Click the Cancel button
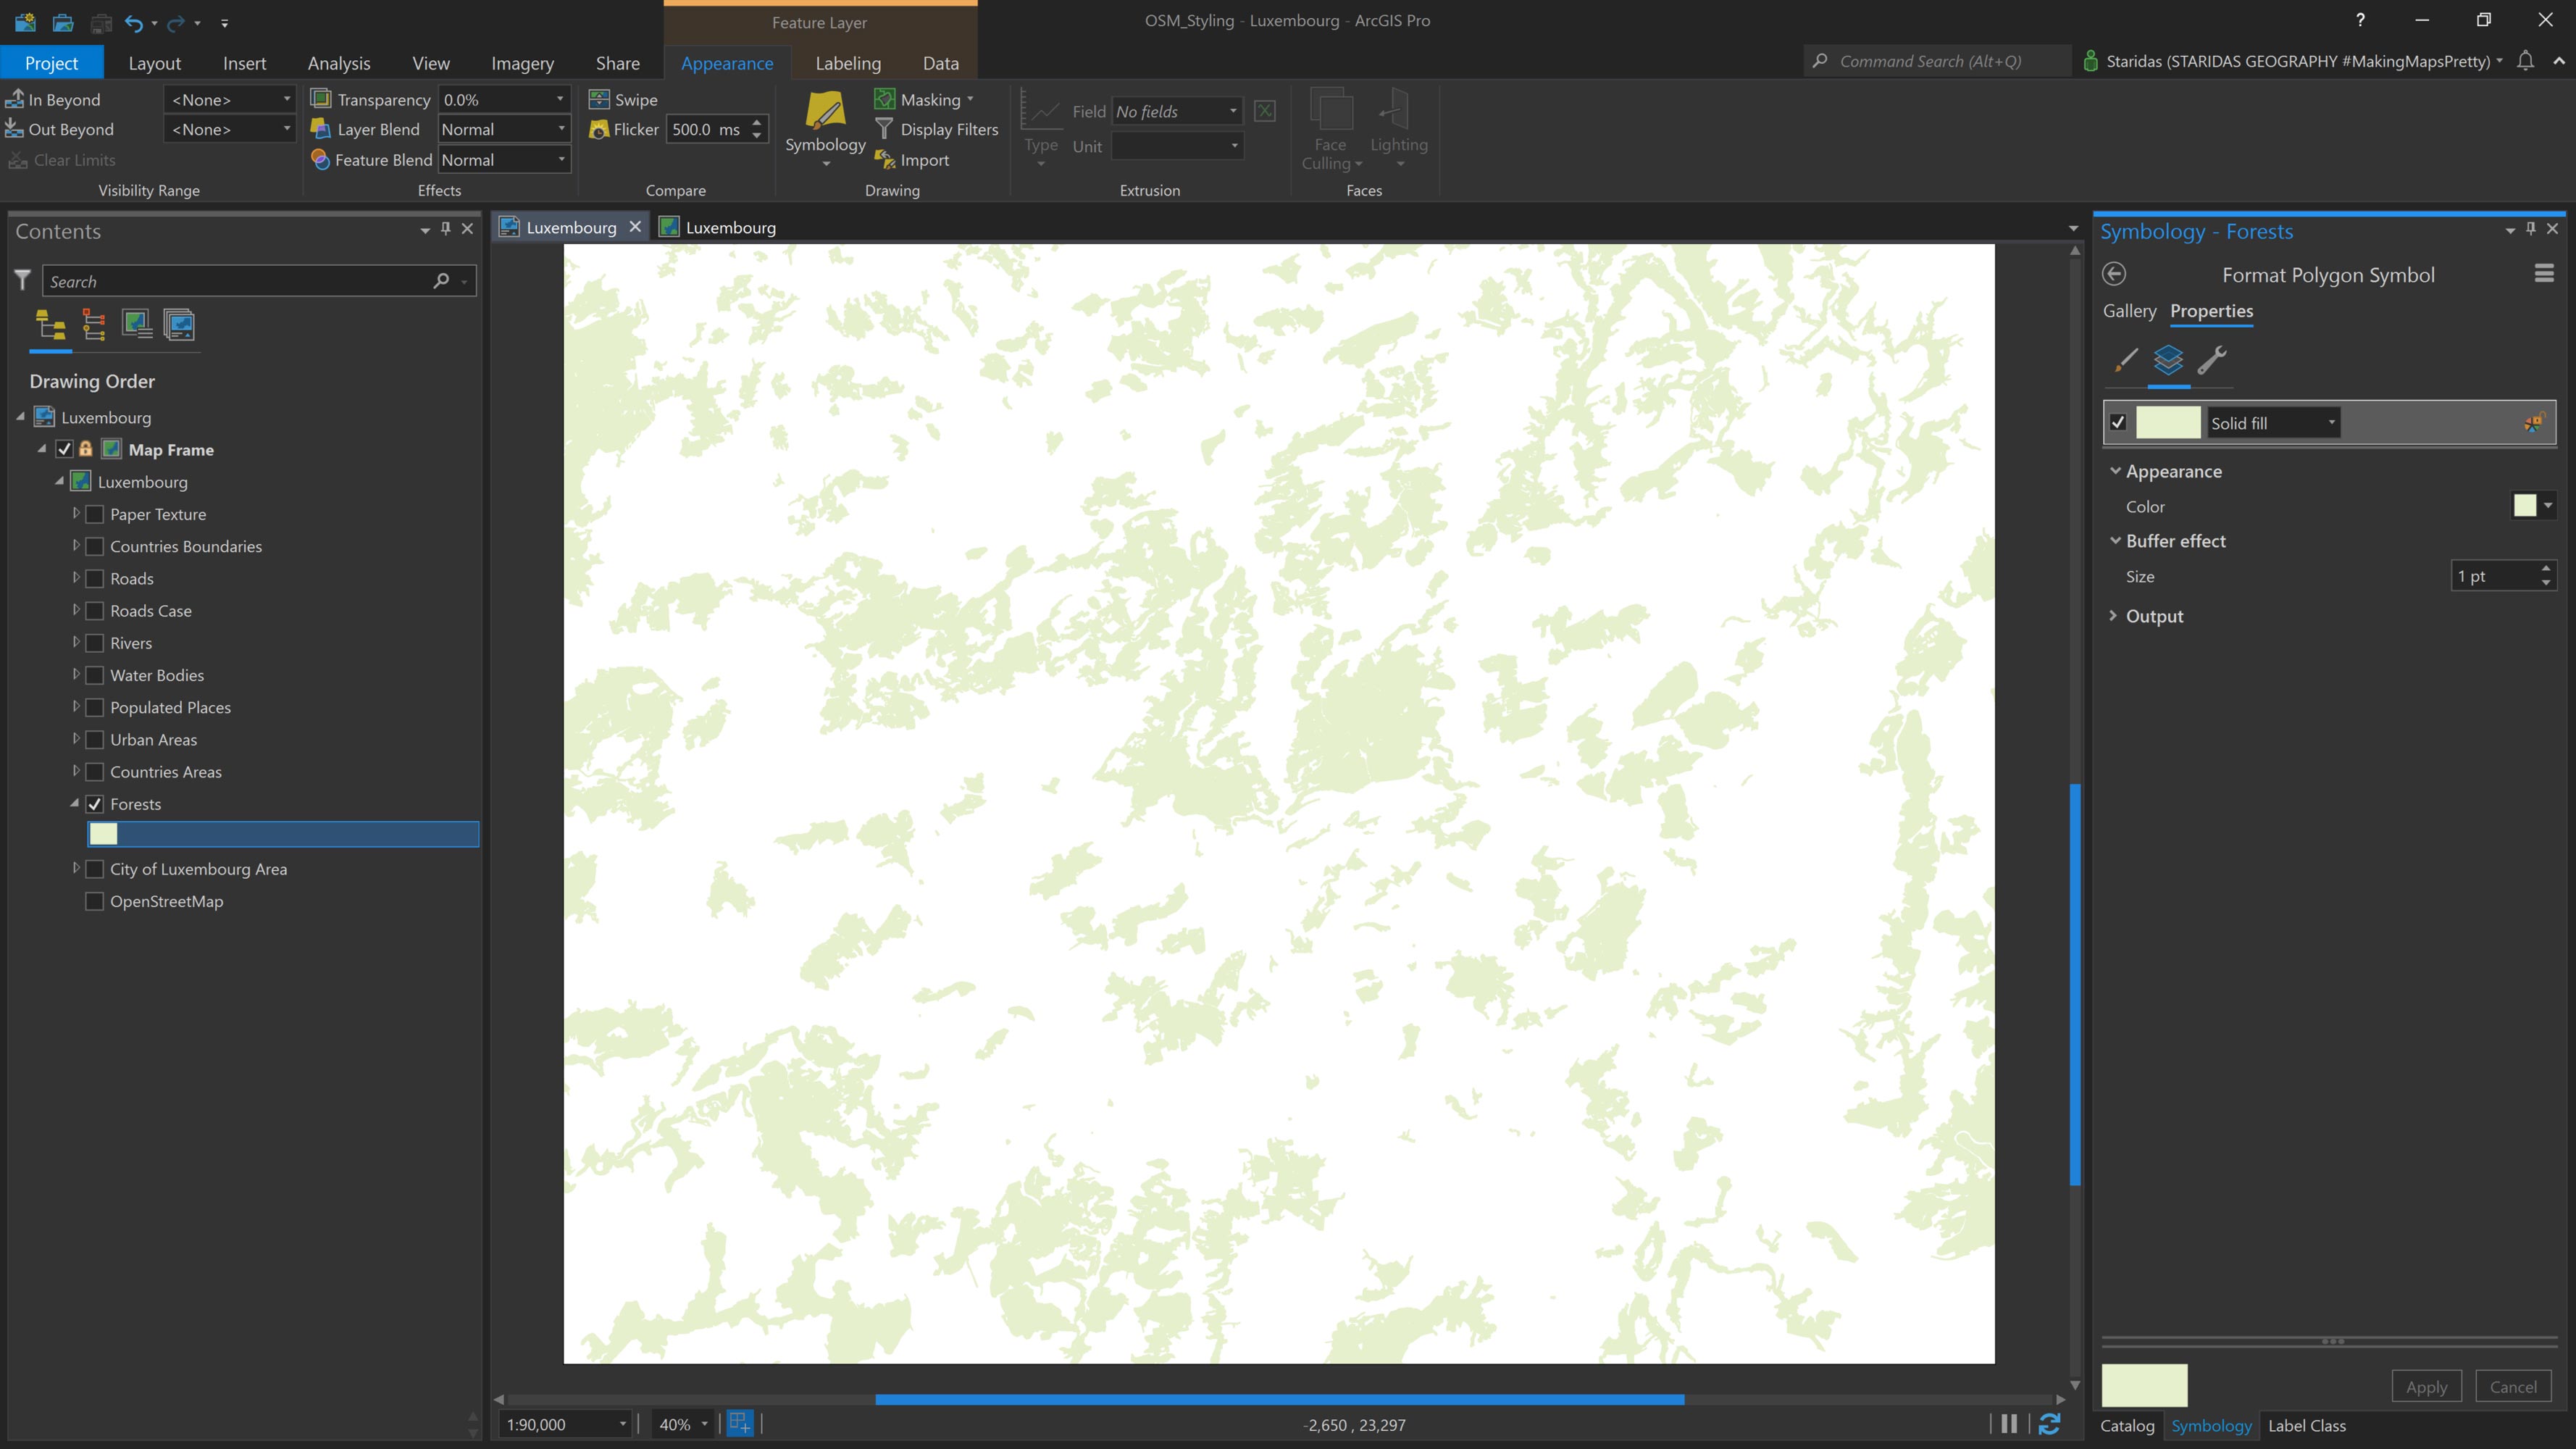 pyautogui.click(x=2513, y=1387)
